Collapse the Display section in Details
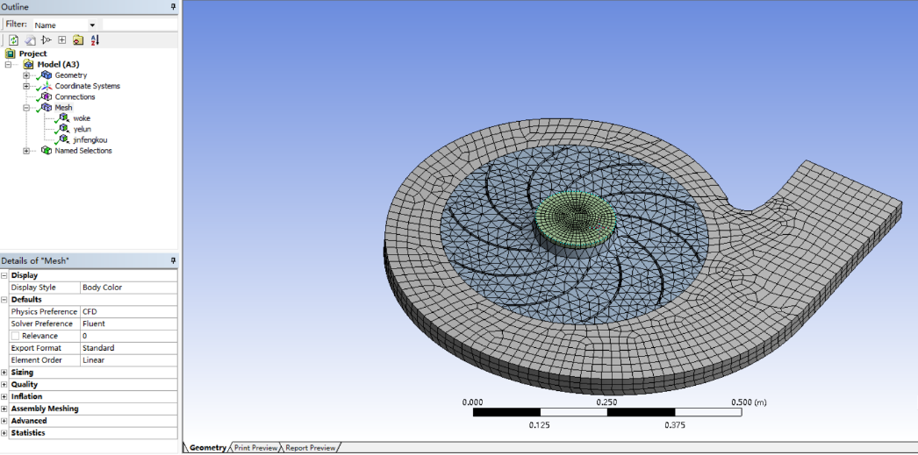This screenshot has width=918, height=455. click(x=4, y=275)
